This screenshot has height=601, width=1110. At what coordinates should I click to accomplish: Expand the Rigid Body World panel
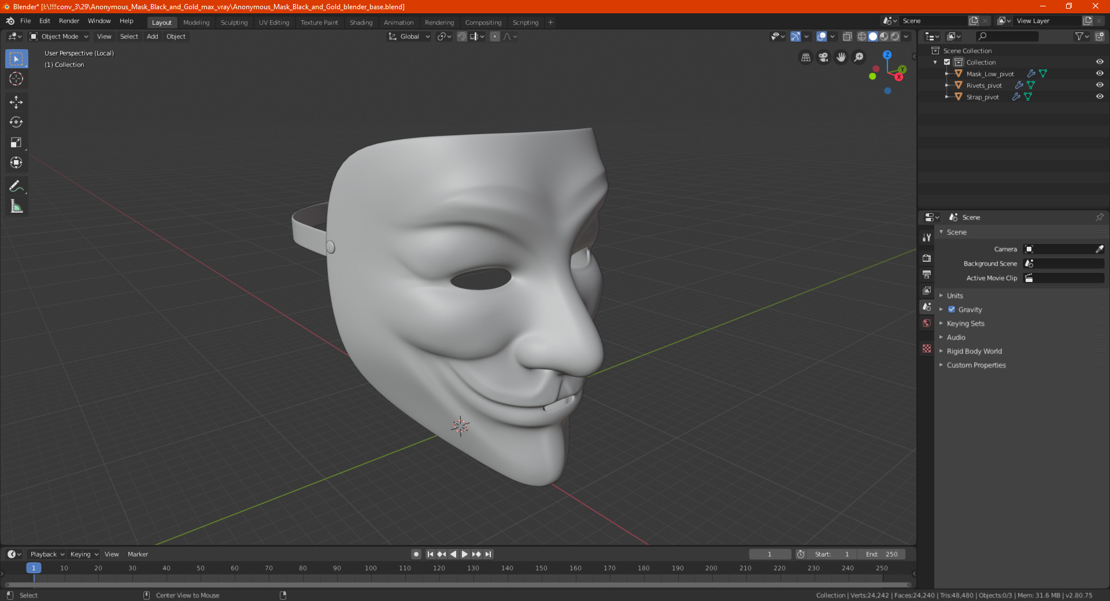click(974, 351)
